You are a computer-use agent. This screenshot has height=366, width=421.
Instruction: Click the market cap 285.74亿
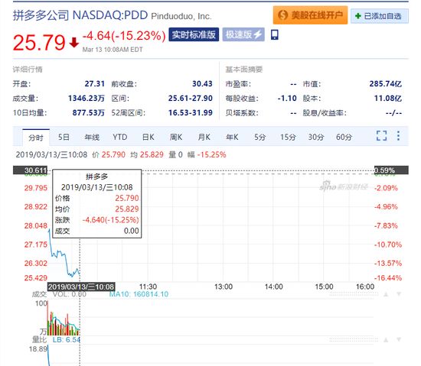pos(386,84)
